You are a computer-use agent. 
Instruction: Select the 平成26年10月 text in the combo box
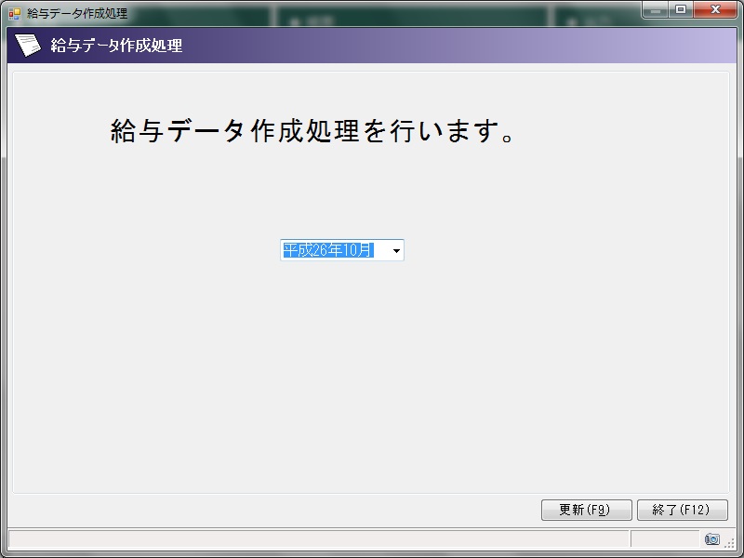point(327,250)
